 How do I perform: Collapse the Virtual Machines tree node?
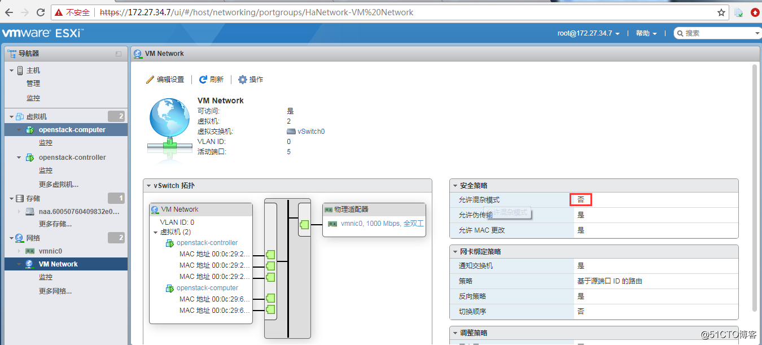[11, 117]
